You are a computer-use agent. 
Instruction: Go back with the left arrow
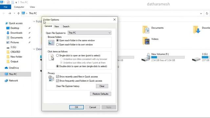[x=4, y=13]
